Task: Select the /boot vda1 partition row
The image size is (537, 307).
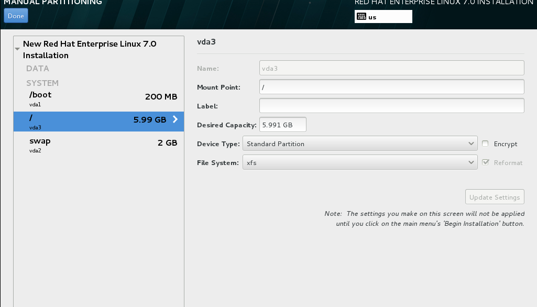Action: (98, 99)
